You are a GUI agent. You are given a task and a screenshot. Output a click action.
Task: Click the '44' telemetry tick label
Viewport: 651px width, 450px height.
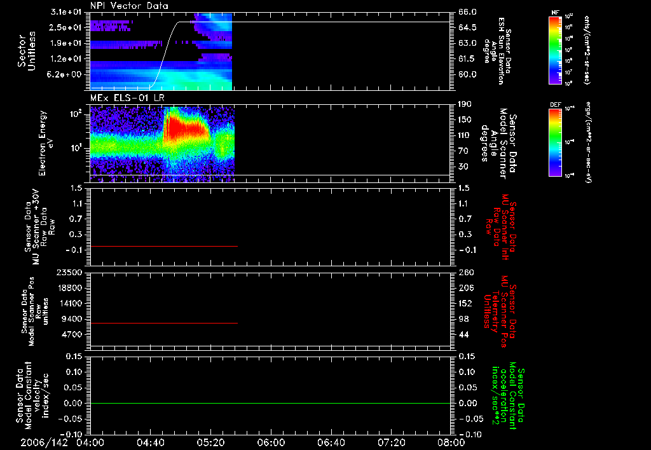(463, 335)
